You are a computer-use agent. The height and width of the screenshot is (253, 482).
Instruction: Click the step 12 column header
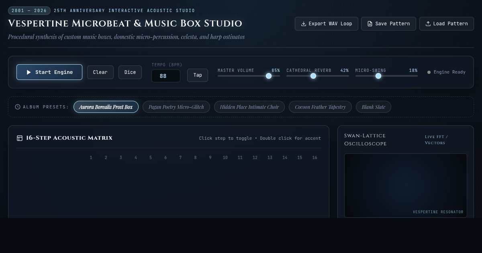point(255,158)
